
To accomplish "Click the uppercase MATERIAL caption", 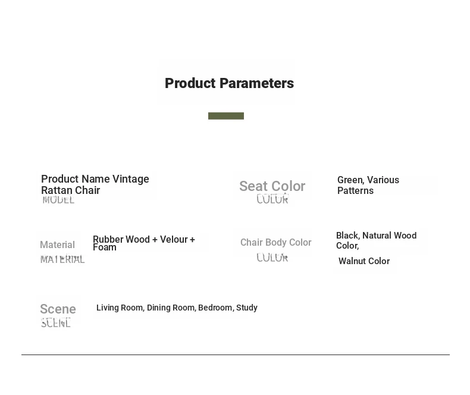I will coord(62,259).
